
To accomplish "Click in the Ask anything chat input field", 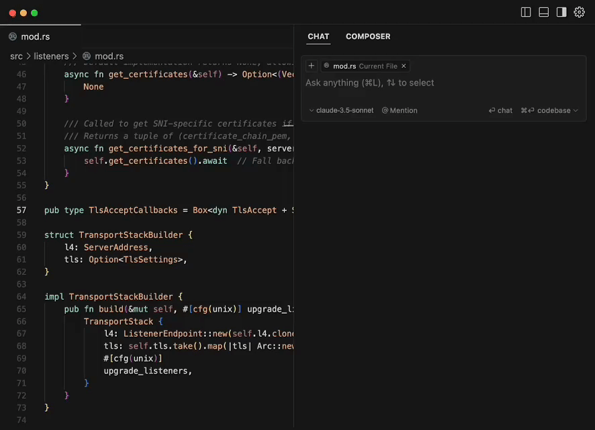I will coord(403,83).
